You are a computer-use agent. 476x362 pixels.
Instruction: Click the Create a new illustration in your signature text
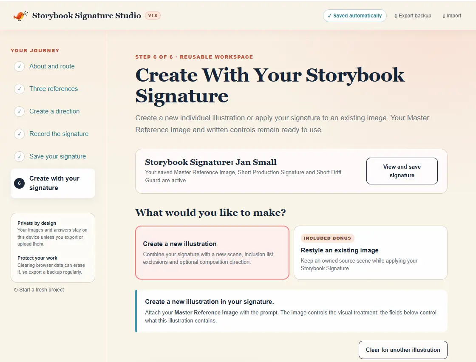coord(210,302)
